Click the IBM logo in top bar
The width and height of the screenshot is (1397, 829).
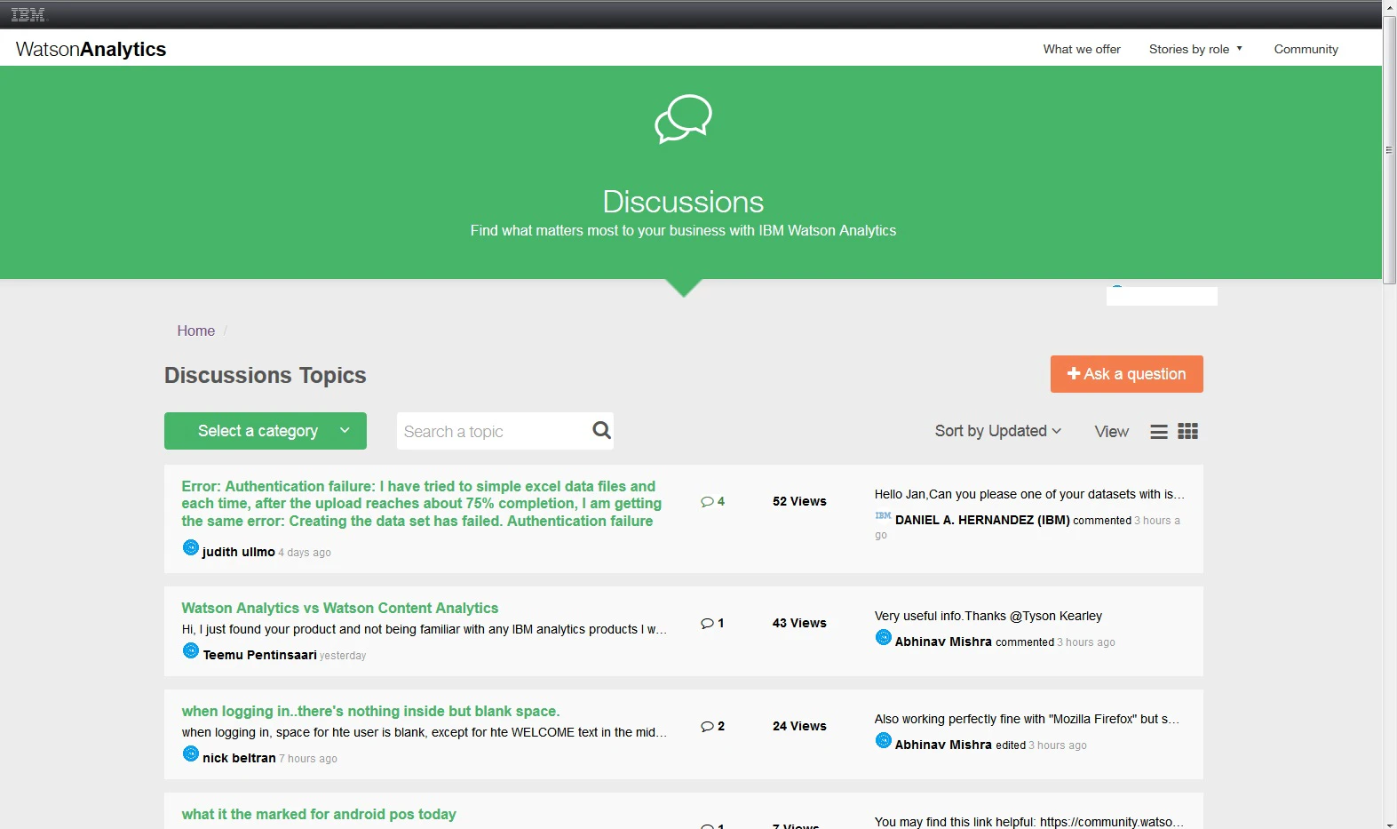pyautogui.click(x=28, y=14)
